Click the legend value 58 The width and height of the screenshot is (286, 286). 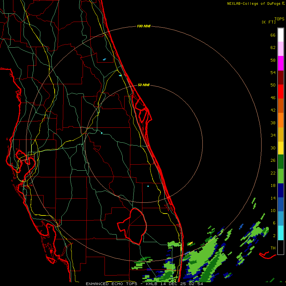tap(273, 60)
